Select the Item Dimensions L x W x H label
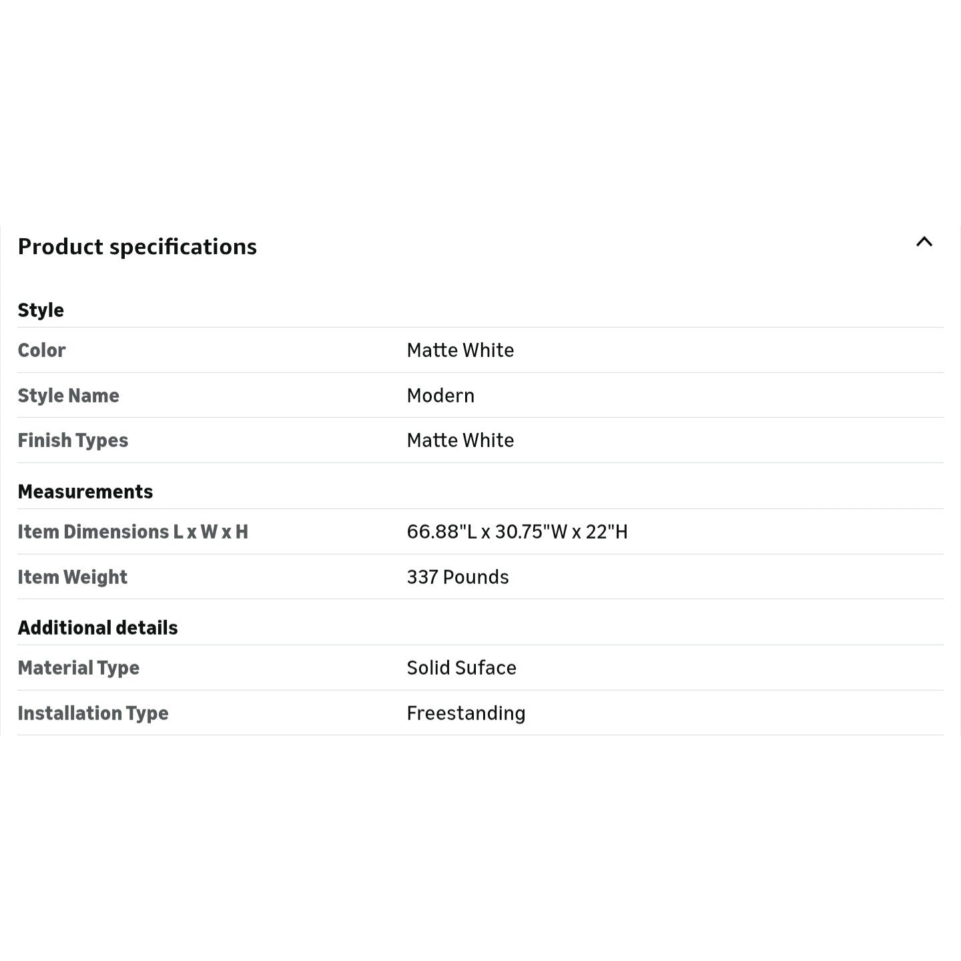 133,532
